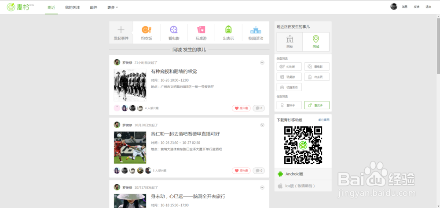The image size is (440, 208).
Task: Open the user profile avatar in header
Action: tap(394, 7)
